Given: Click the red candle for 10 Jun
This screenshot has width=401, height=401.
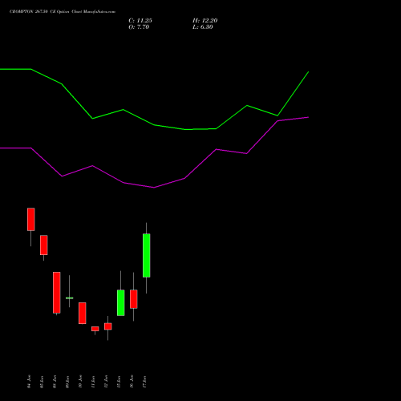Looking at the screenshot, I should tap(83, 313).
